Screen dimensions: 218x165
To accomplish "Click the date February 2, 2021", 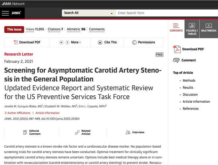I will coord(18,61).
